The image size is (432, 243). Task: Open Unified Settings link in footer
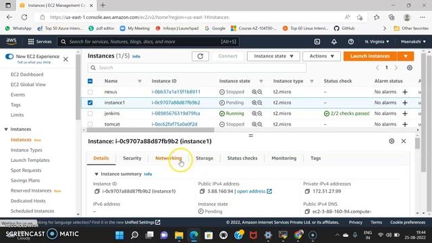click(142, 222)
